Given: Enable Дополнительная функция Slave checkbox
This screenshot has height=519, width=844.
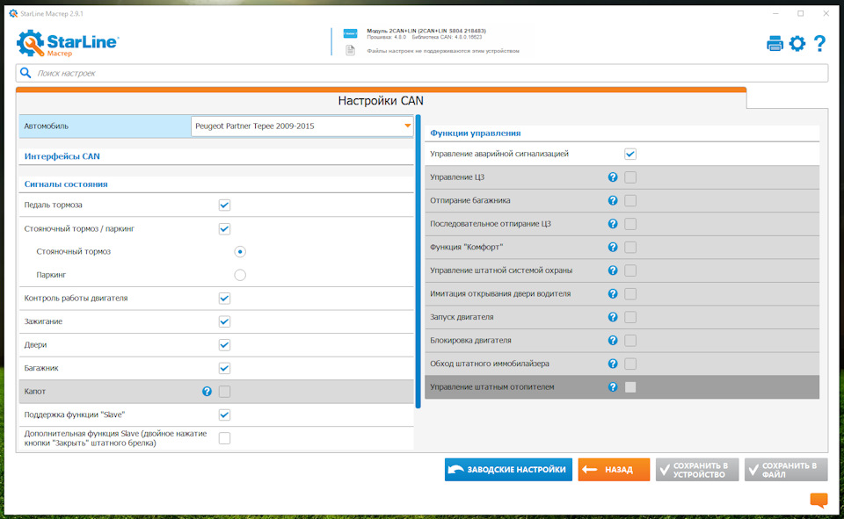Looking at the screenshot, I should pos(224,438).
